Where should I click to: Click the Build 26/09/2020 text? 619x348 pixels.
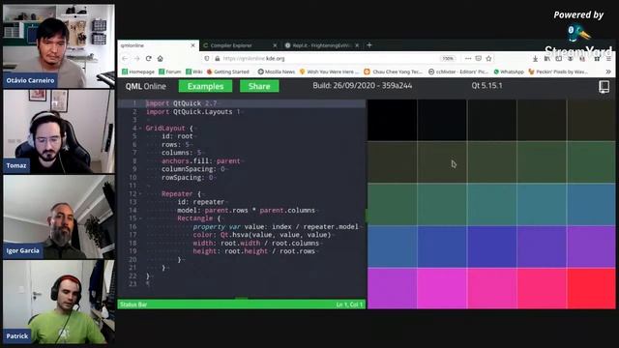[x=363, y=86]
